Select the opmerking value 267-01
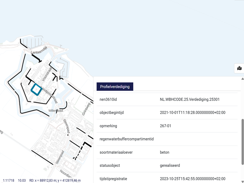 coord(166,126)
